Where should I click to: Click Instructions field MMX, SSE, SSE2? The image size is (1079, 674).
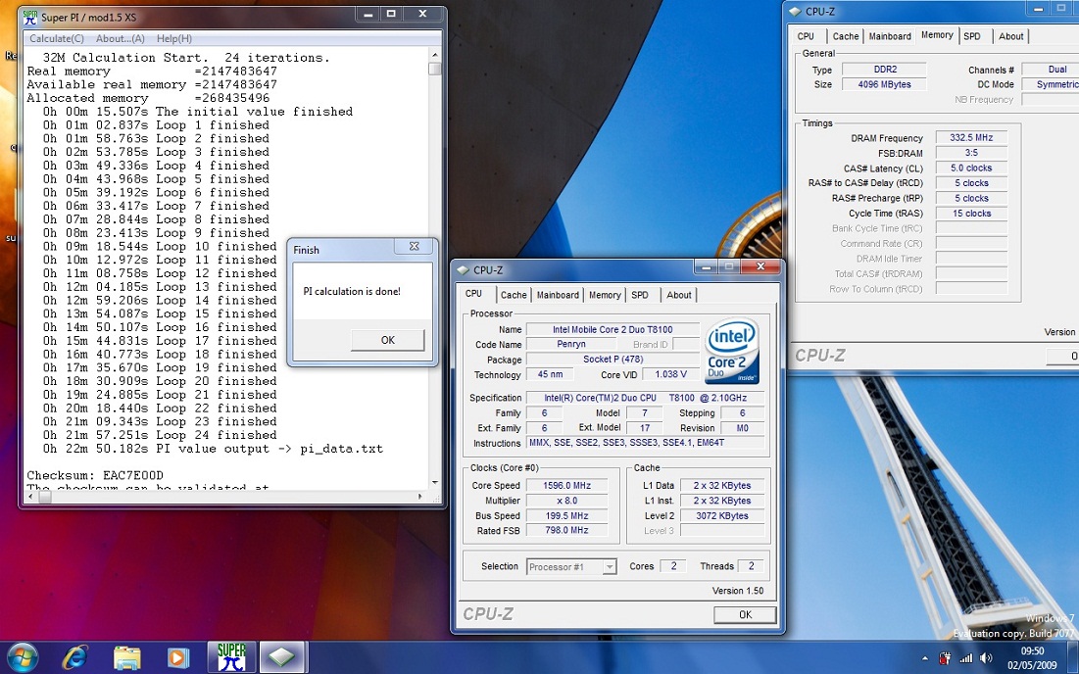pyautogui.click(x=646, y=443)
